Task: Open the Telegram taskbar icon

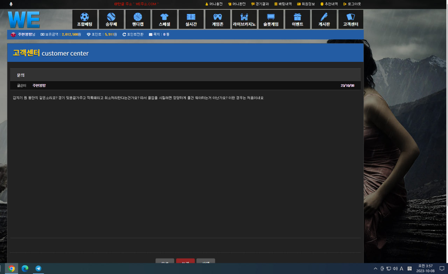Action: [38, 268]
